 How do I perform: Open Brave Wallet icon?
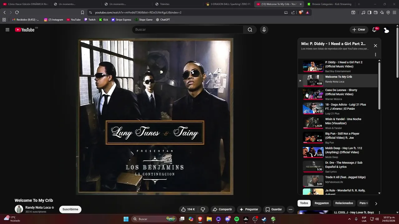click(376, 12)
